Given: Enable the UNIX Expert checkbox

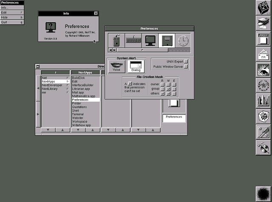Looking at the screenshot, I should (186, 61).
